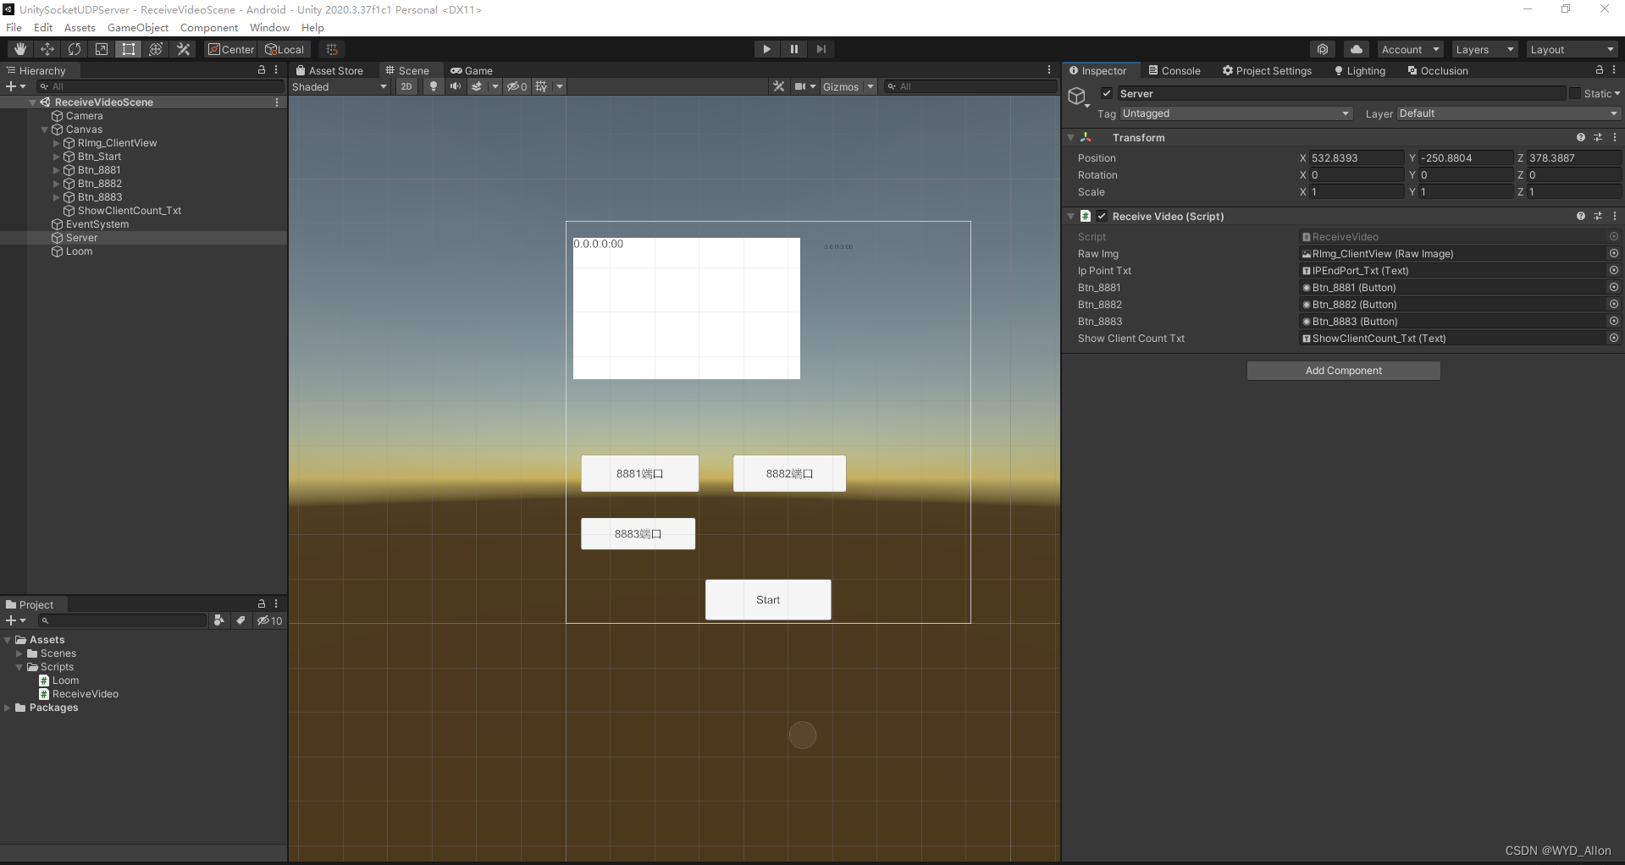
Task: Click the Step frame button
Action: [x=821, y=48]
